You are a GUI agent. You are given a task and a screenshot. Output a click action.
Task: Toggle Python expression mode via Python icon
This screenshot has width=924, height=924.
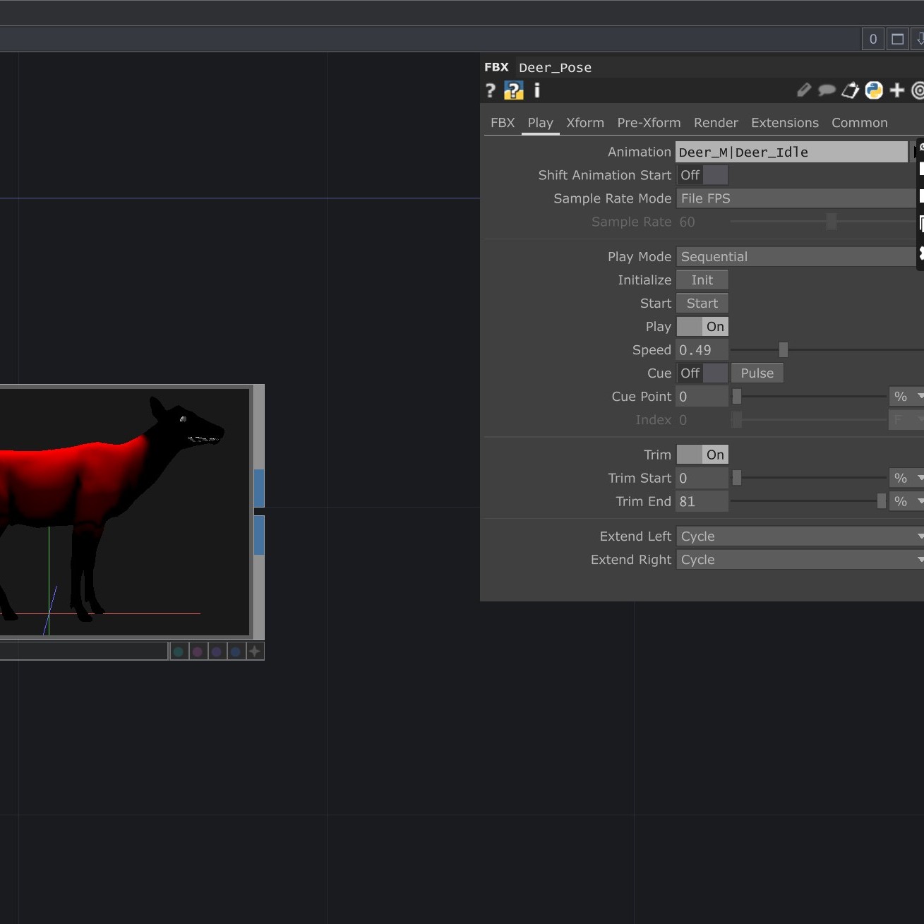point(873,90)
